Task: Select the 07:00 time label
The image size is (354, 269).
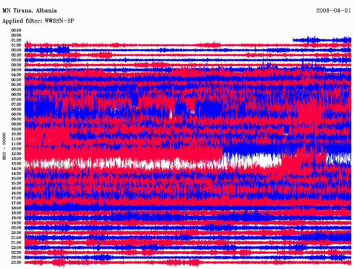Action: click(x=16, y=99)
